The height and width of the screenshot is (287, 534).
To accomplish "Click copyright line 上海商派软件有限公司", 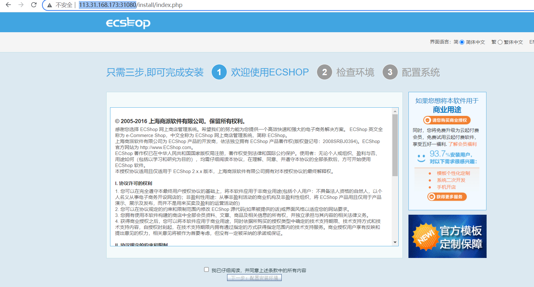I will pyautogui.click(x=180, y=121).
